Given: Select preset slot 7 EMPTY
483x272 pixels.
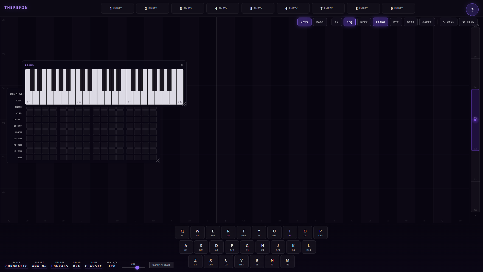Looking at the screenshot, I should 328,8.
